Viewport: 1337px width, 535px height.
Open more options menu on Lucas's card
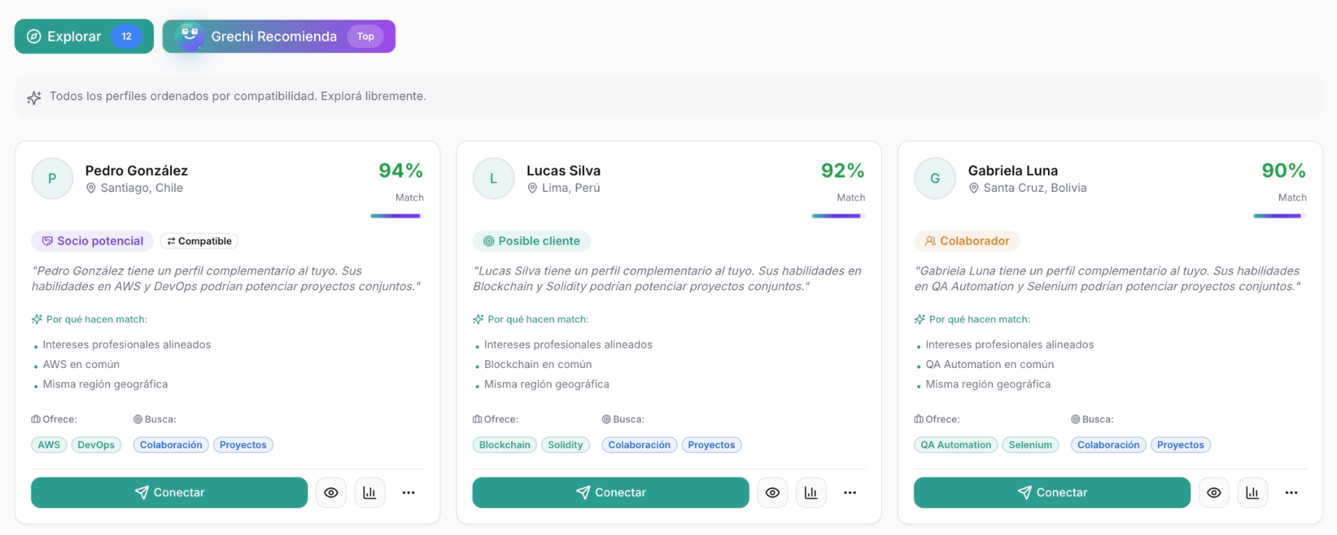[850, 493]
